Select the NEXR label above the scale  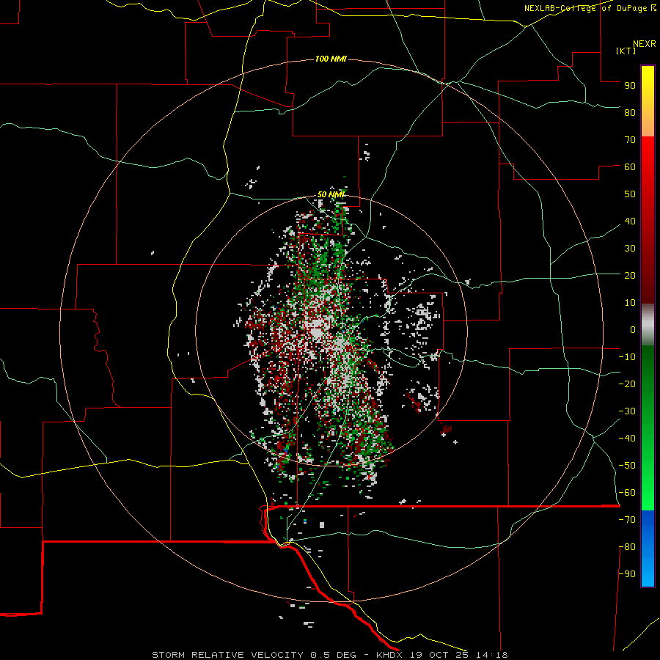coord(645,44)
